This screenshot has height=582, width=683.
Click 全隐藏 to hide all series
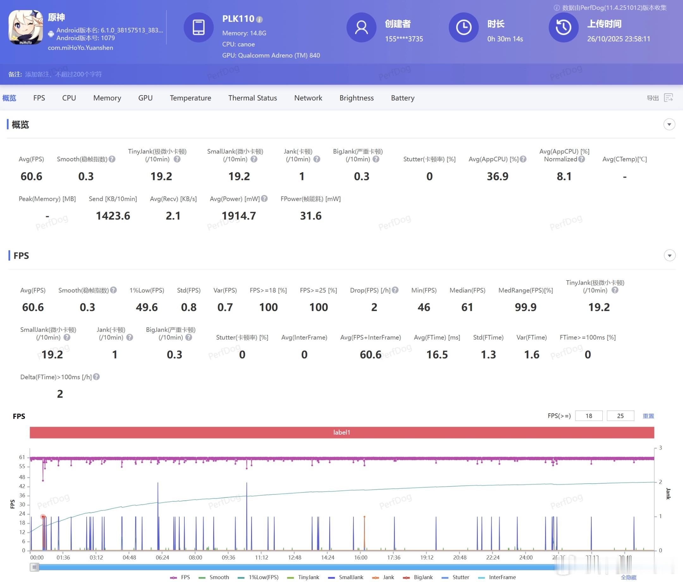point(628,577)
